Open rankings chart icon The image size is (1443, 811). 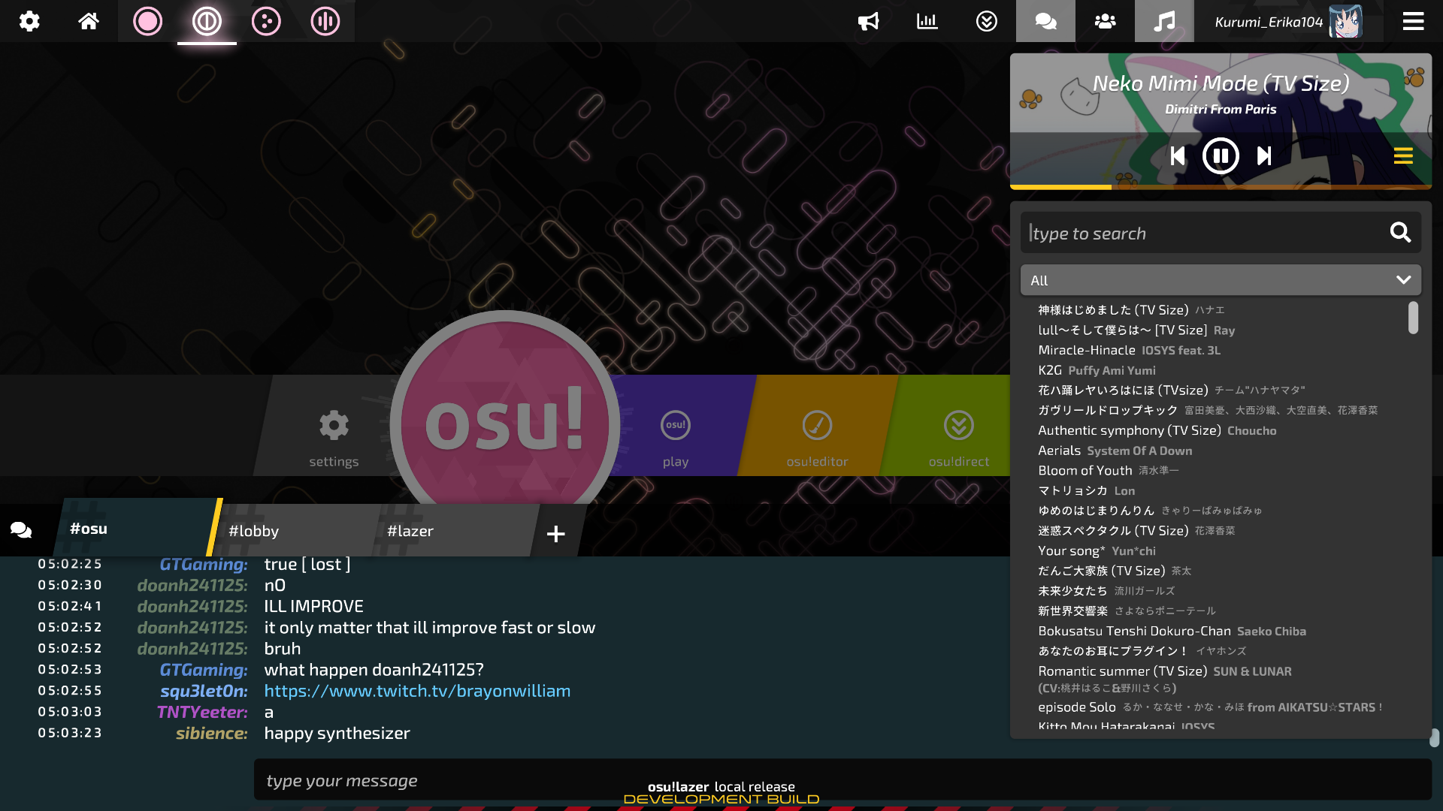click(927, 21)
